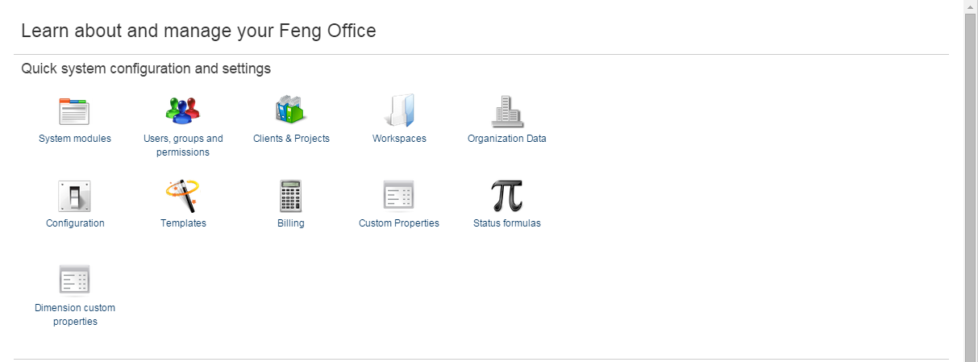Open the Organization Data building icon

pos(507,110)
